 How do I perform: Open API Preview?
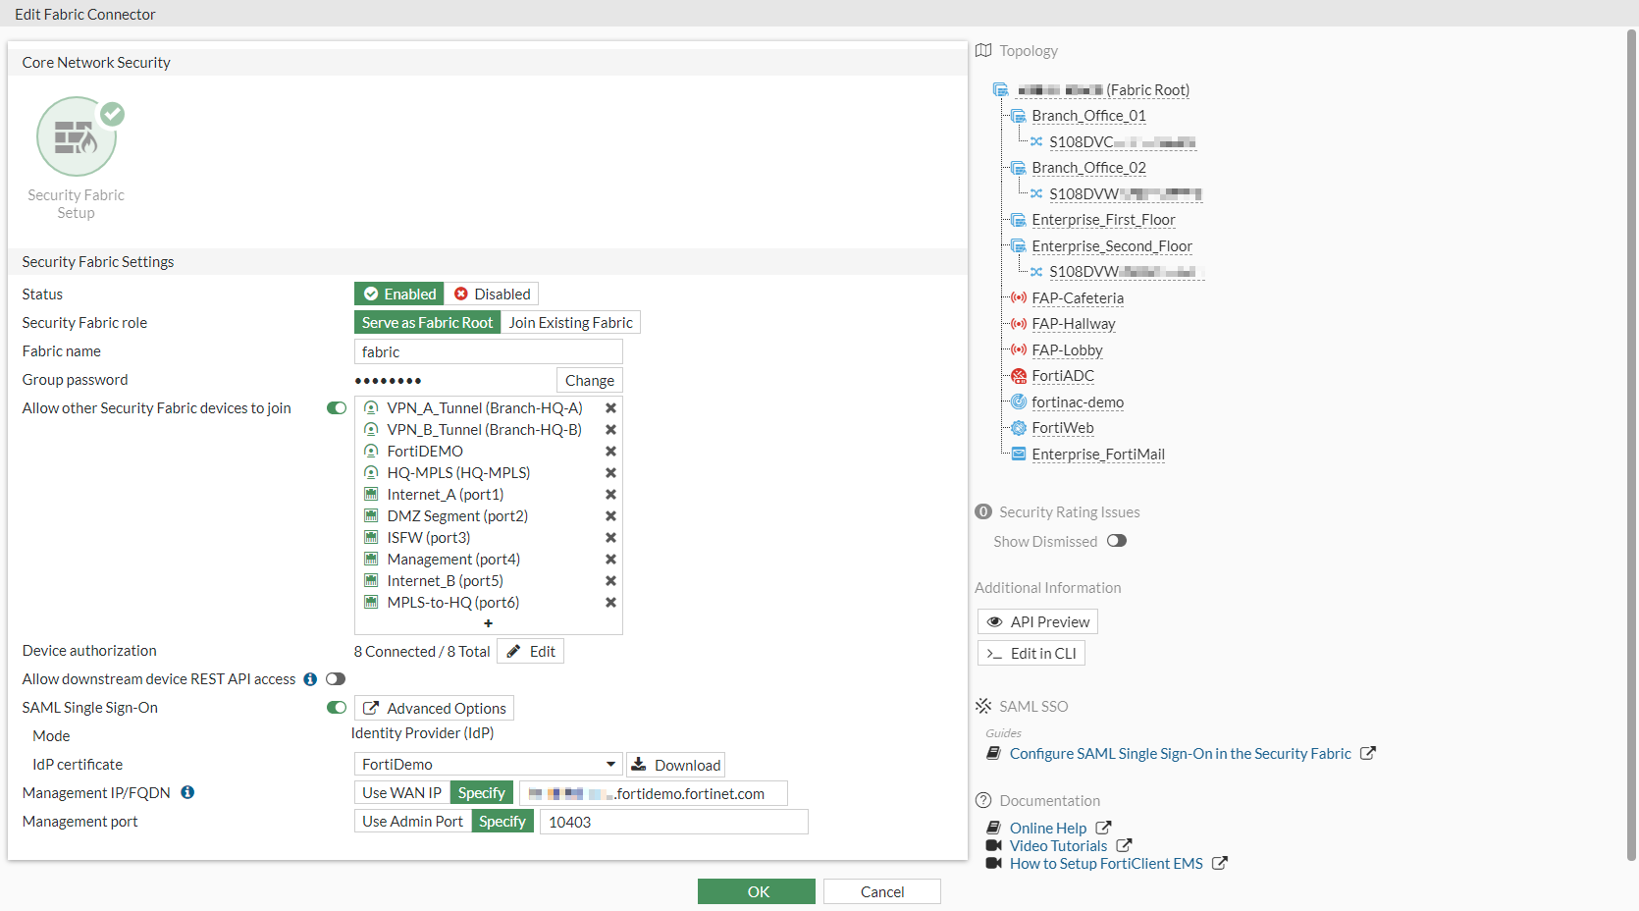point(1037,621)
